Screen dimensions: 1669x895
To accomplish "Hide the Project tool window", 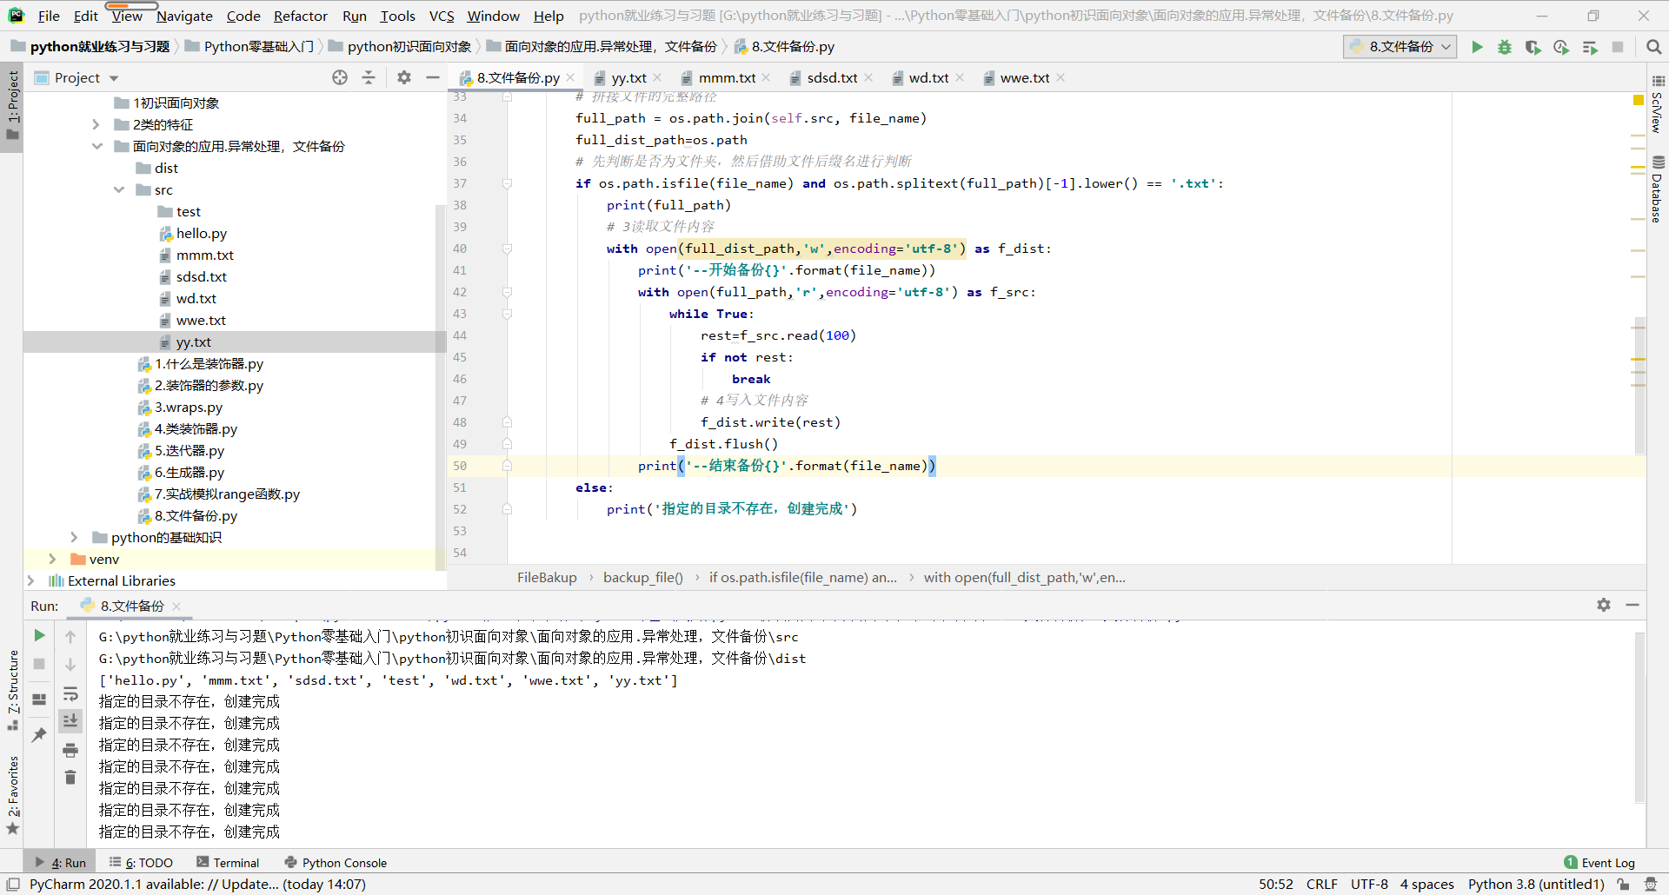I will (x=433, y=77).
